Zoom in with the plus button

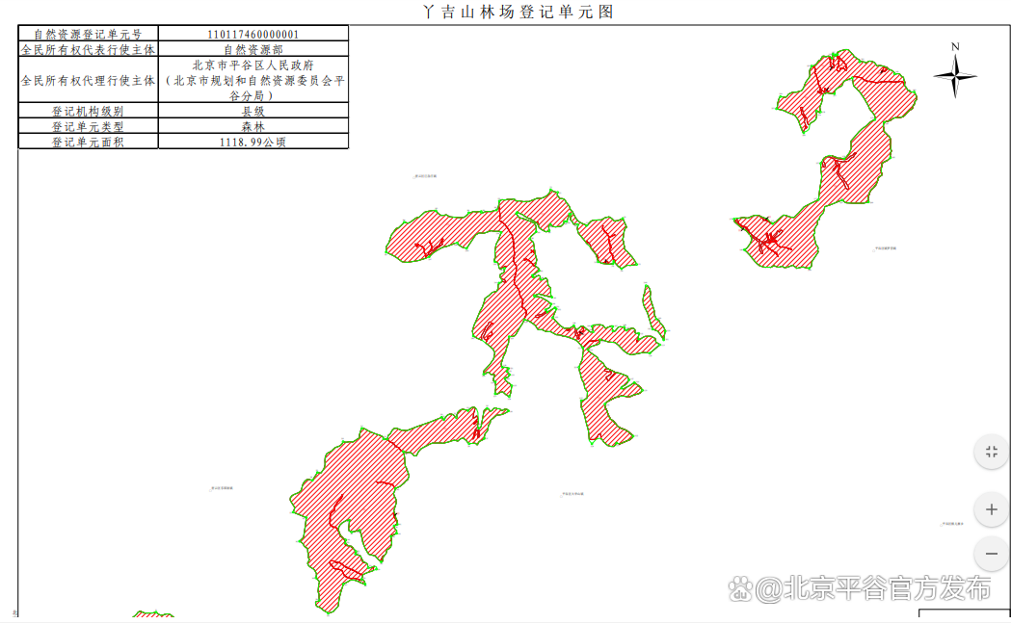coord(991,509)
